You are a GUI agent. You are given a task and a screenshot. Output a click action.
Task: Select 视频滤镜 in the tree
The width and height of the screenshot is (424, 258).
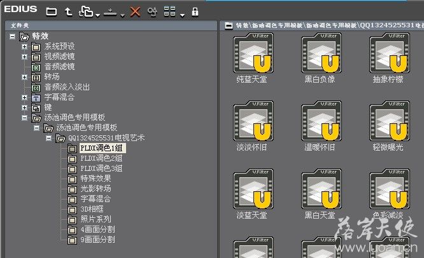[59, 57]
